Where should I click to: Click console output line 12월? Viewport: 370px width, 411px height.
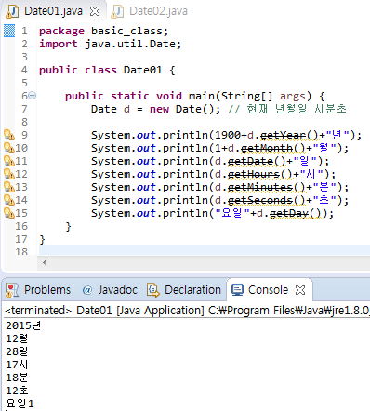(x=17, y=338)
